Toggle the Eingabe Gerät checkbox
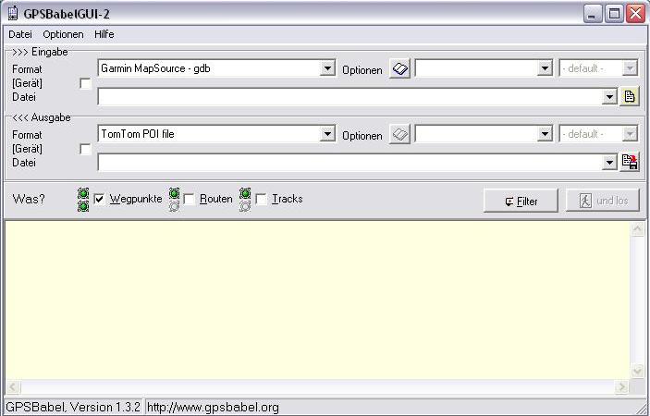 [x=86, y=84]
